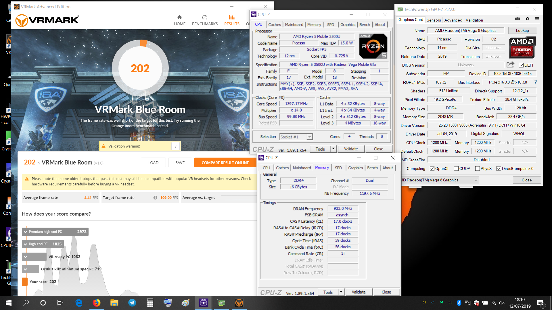Click the AMD Radeon Graphics logo

point(522,48)
